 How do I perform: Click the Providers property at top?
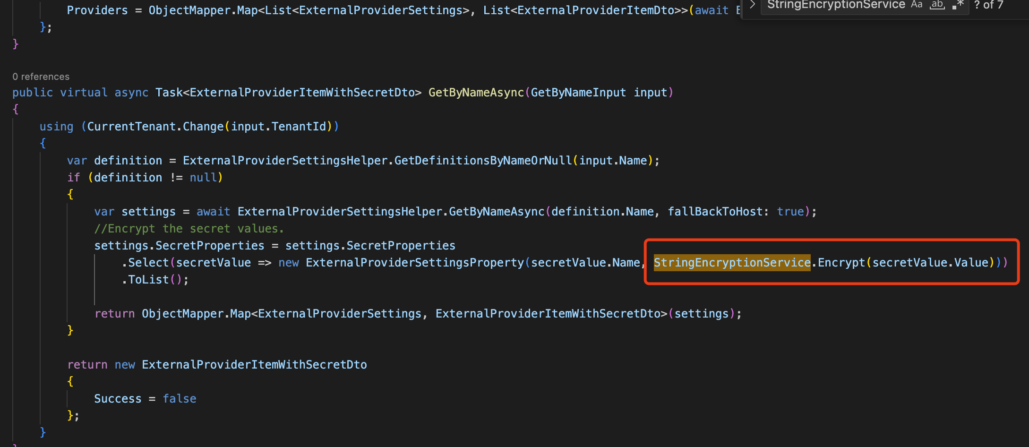coord(97,10)
